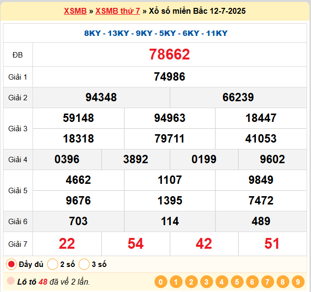Viewport: 311px width, 292px height.
Task: Click the orange digit 9 circle
Action: 298,282
